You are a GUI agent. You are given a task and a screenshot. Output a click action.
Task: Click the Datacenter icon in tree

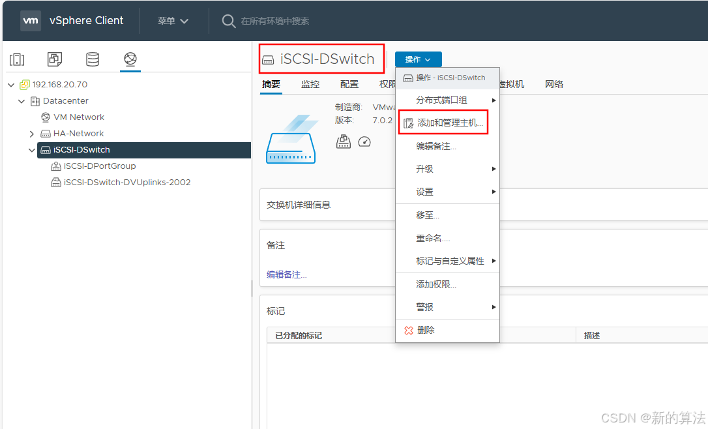[35, 101]
